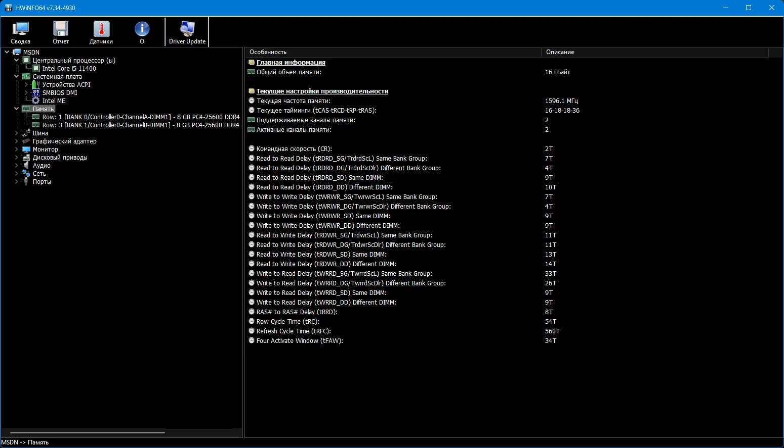Click the Four Activate Window (tFAW) row
This screenshot has height=448, width=784.
[x=513, y=341]
